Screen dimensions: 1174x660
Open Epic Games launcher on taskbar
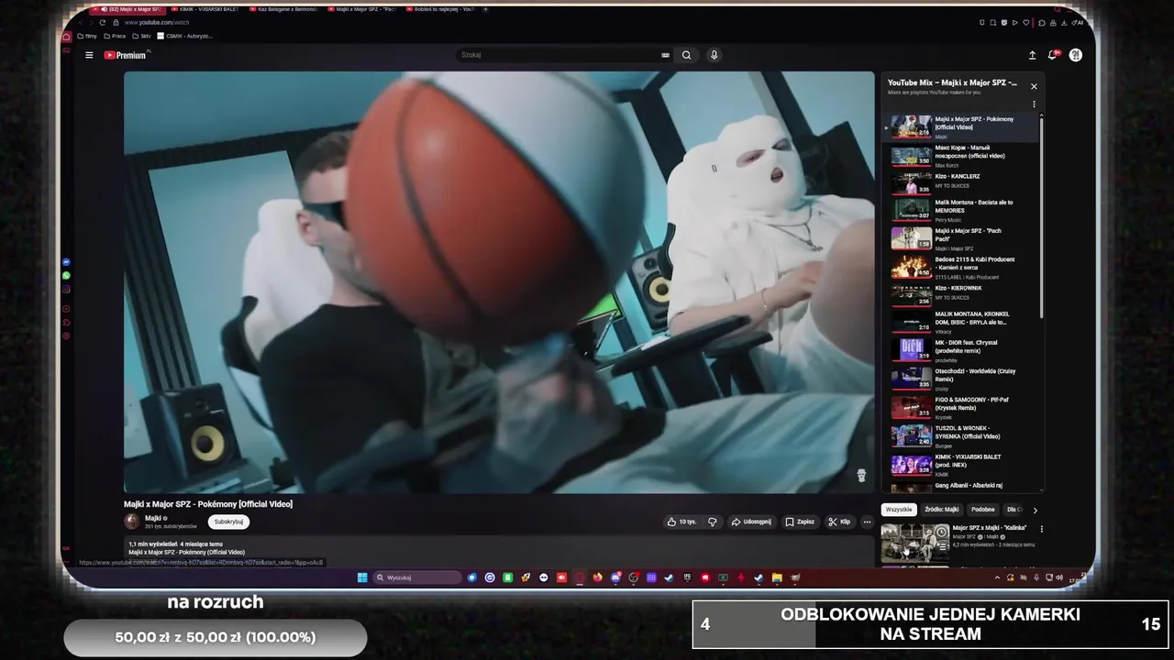click(687, 577)
